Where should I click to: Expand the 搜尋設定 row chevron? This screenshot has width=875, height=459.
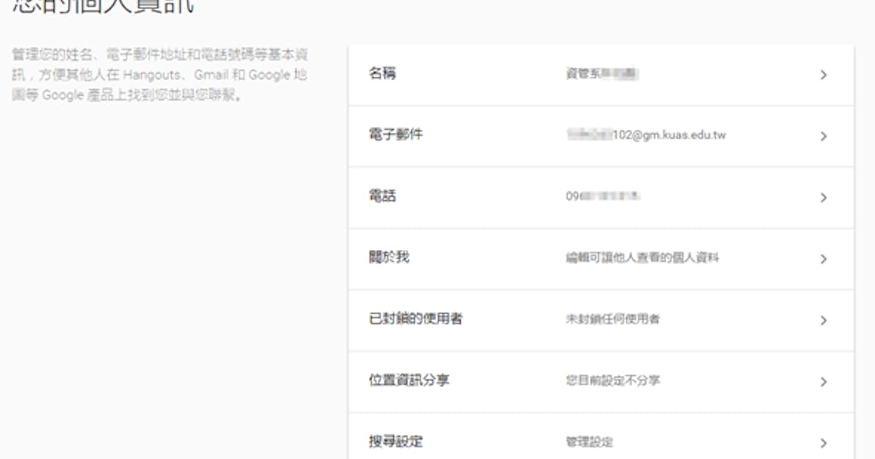tap(823, 443)
